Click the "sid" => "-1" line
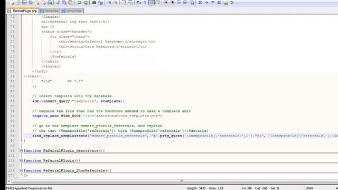This screenshot has height=190, width=338. pos(62,81)
